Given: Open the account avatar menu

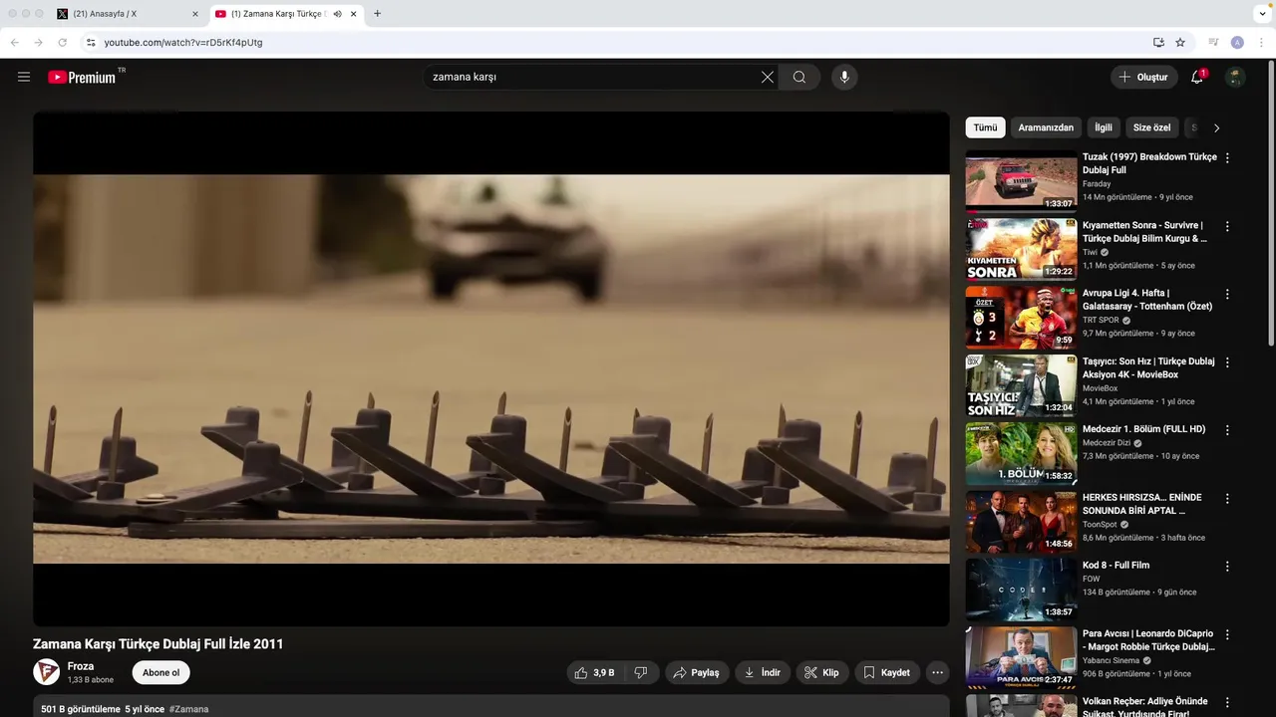Looking at the screenshot, I should pos(1235,77).
